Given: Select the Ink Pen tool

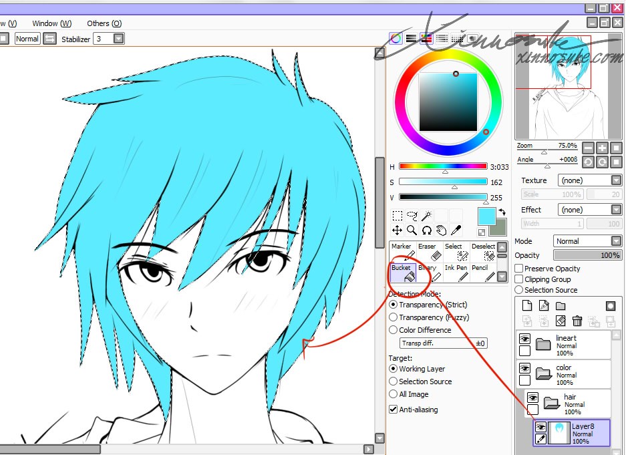Looking at the screenshot, I should pyautogui.click(x=455, y=273).
